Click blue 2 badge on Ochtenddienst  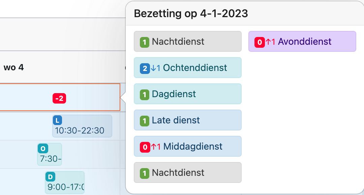145,69
